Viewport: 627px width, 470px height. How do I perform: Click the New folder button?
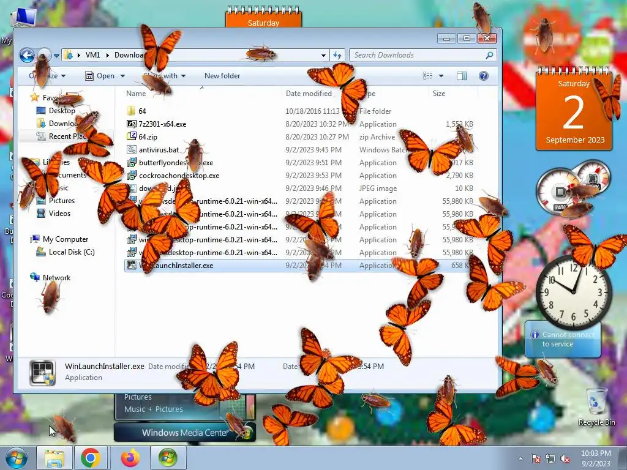click(222, 75)
